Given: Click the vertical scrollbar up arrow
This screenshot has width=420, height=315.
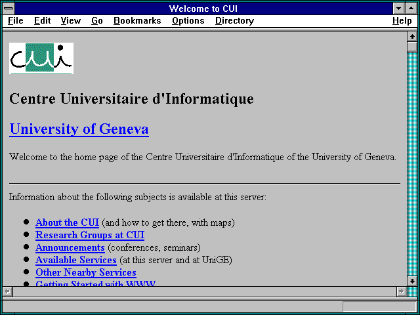Looking at the screenshot, I should click(x=412, y=36).
